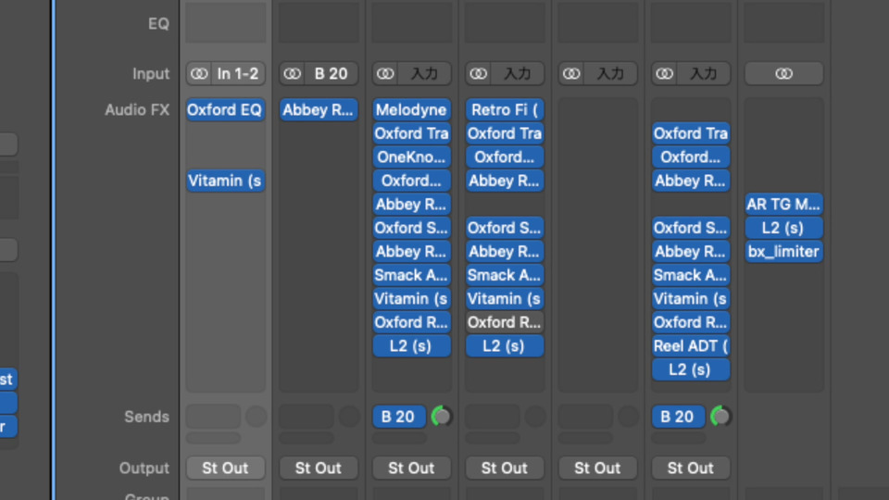Open St Out output on Retro Fi channel
This screenshot has height=500, width=889.
pyautogui.click(x=505, y=469)
